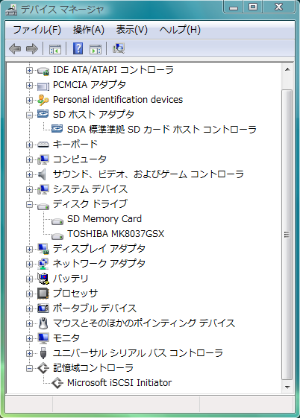Collapse the ディスク ドライブ node
The height and width of the screenshot is (418, 300).
[29, 205]
